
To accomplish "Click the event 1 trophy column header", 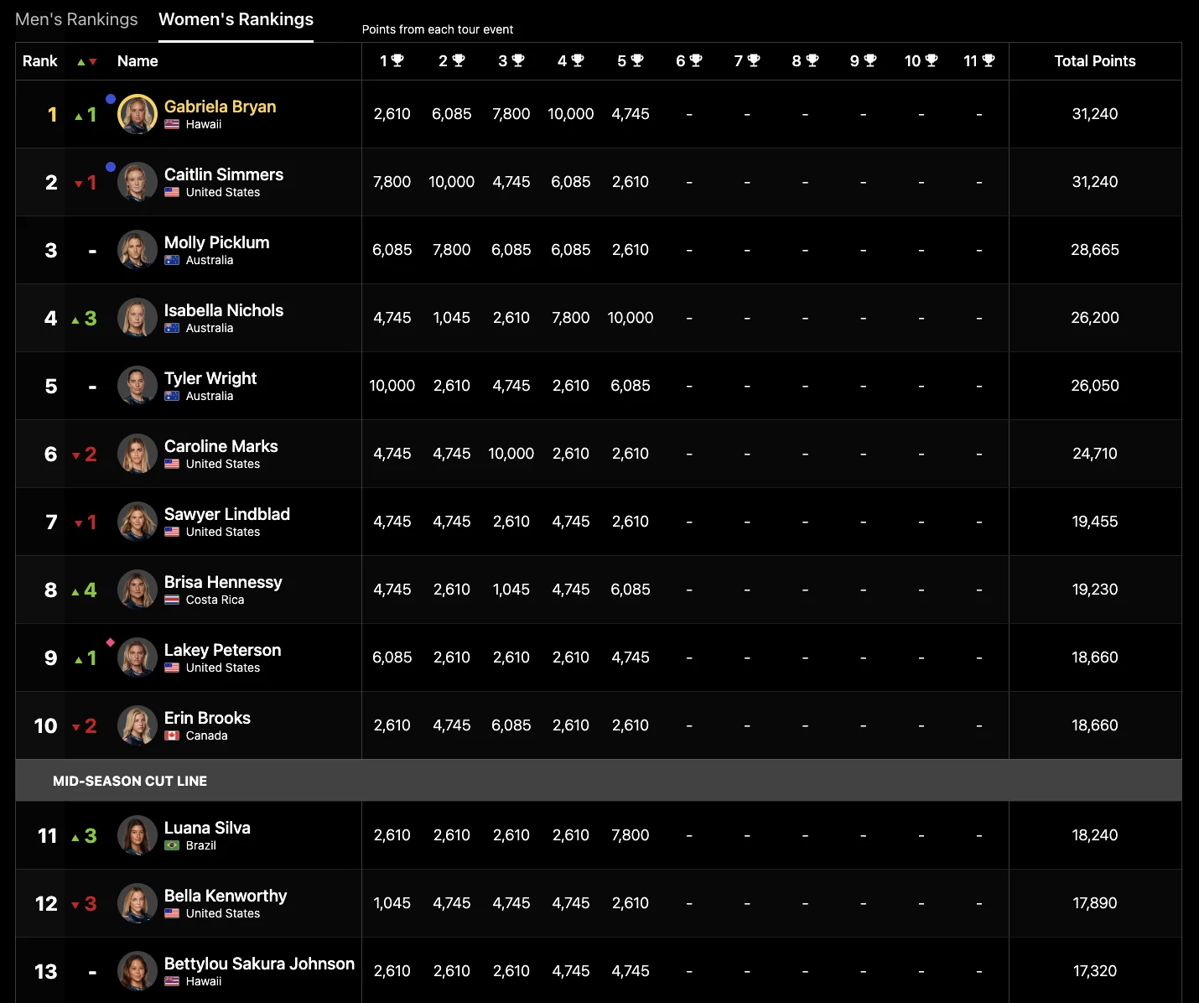I will point(392,60).
